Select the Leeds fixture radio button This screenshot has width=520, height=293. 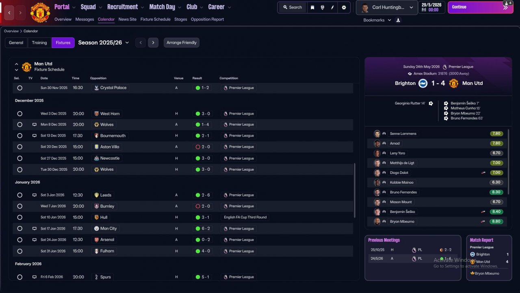pos(19,195)
